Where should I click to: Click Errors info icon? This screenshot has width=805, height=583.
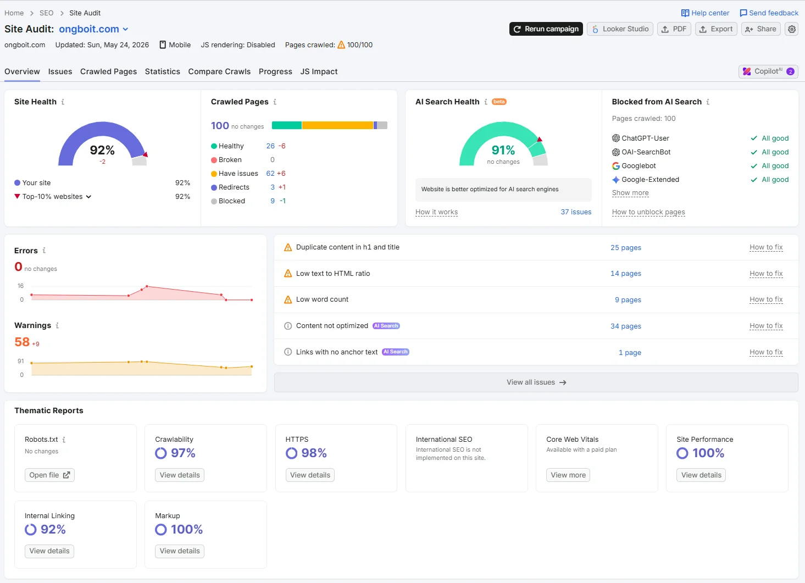[x=44, y=251]
